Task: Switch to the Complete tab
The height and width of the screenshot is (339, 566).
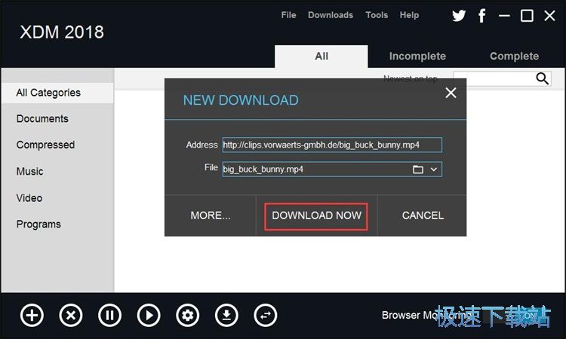Action: [x=514, y=56]
